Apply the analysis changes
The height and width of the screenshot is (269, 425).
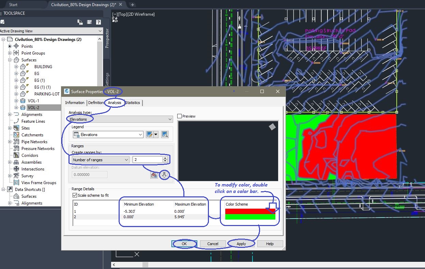(x=241, y=244)
